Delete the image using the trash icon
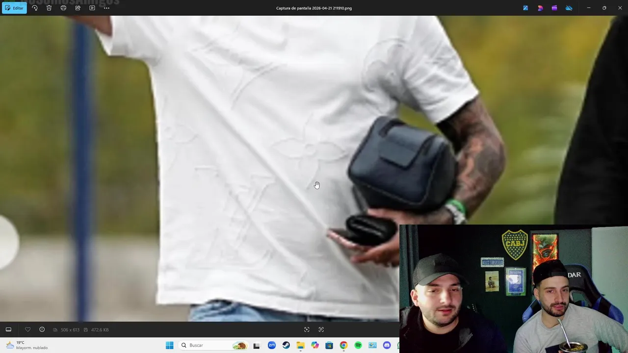The height and width of the screenshot is (353, 628). tap(49, 8)
